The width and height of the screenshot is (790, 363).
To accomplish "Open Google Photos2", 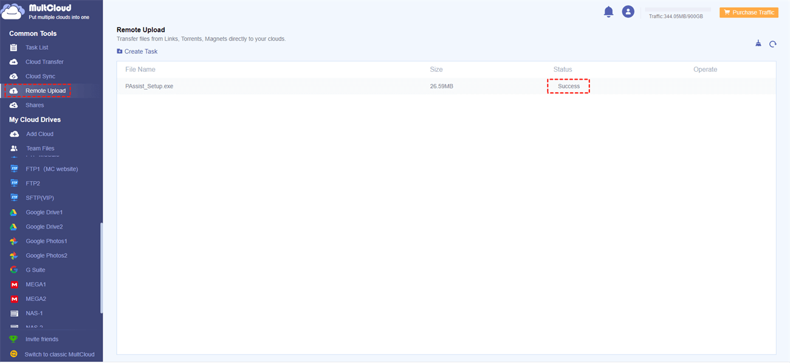I will pos(46,255).
